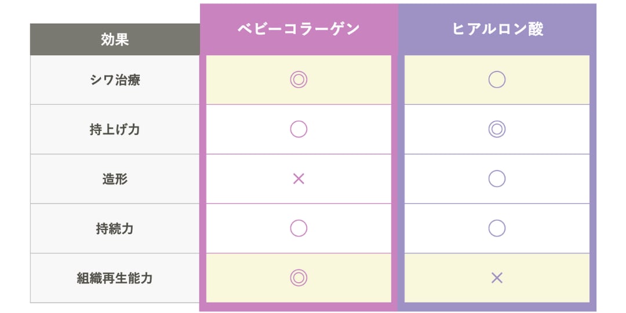Click the circle for ベビーコラーゲン 持続力
This screenshot has width=626, height=313.
299,228
